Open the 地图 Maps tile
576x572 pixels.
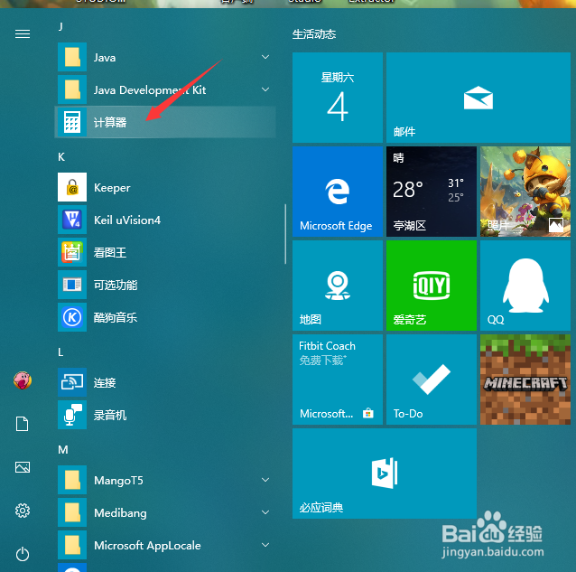coord(338,286)
